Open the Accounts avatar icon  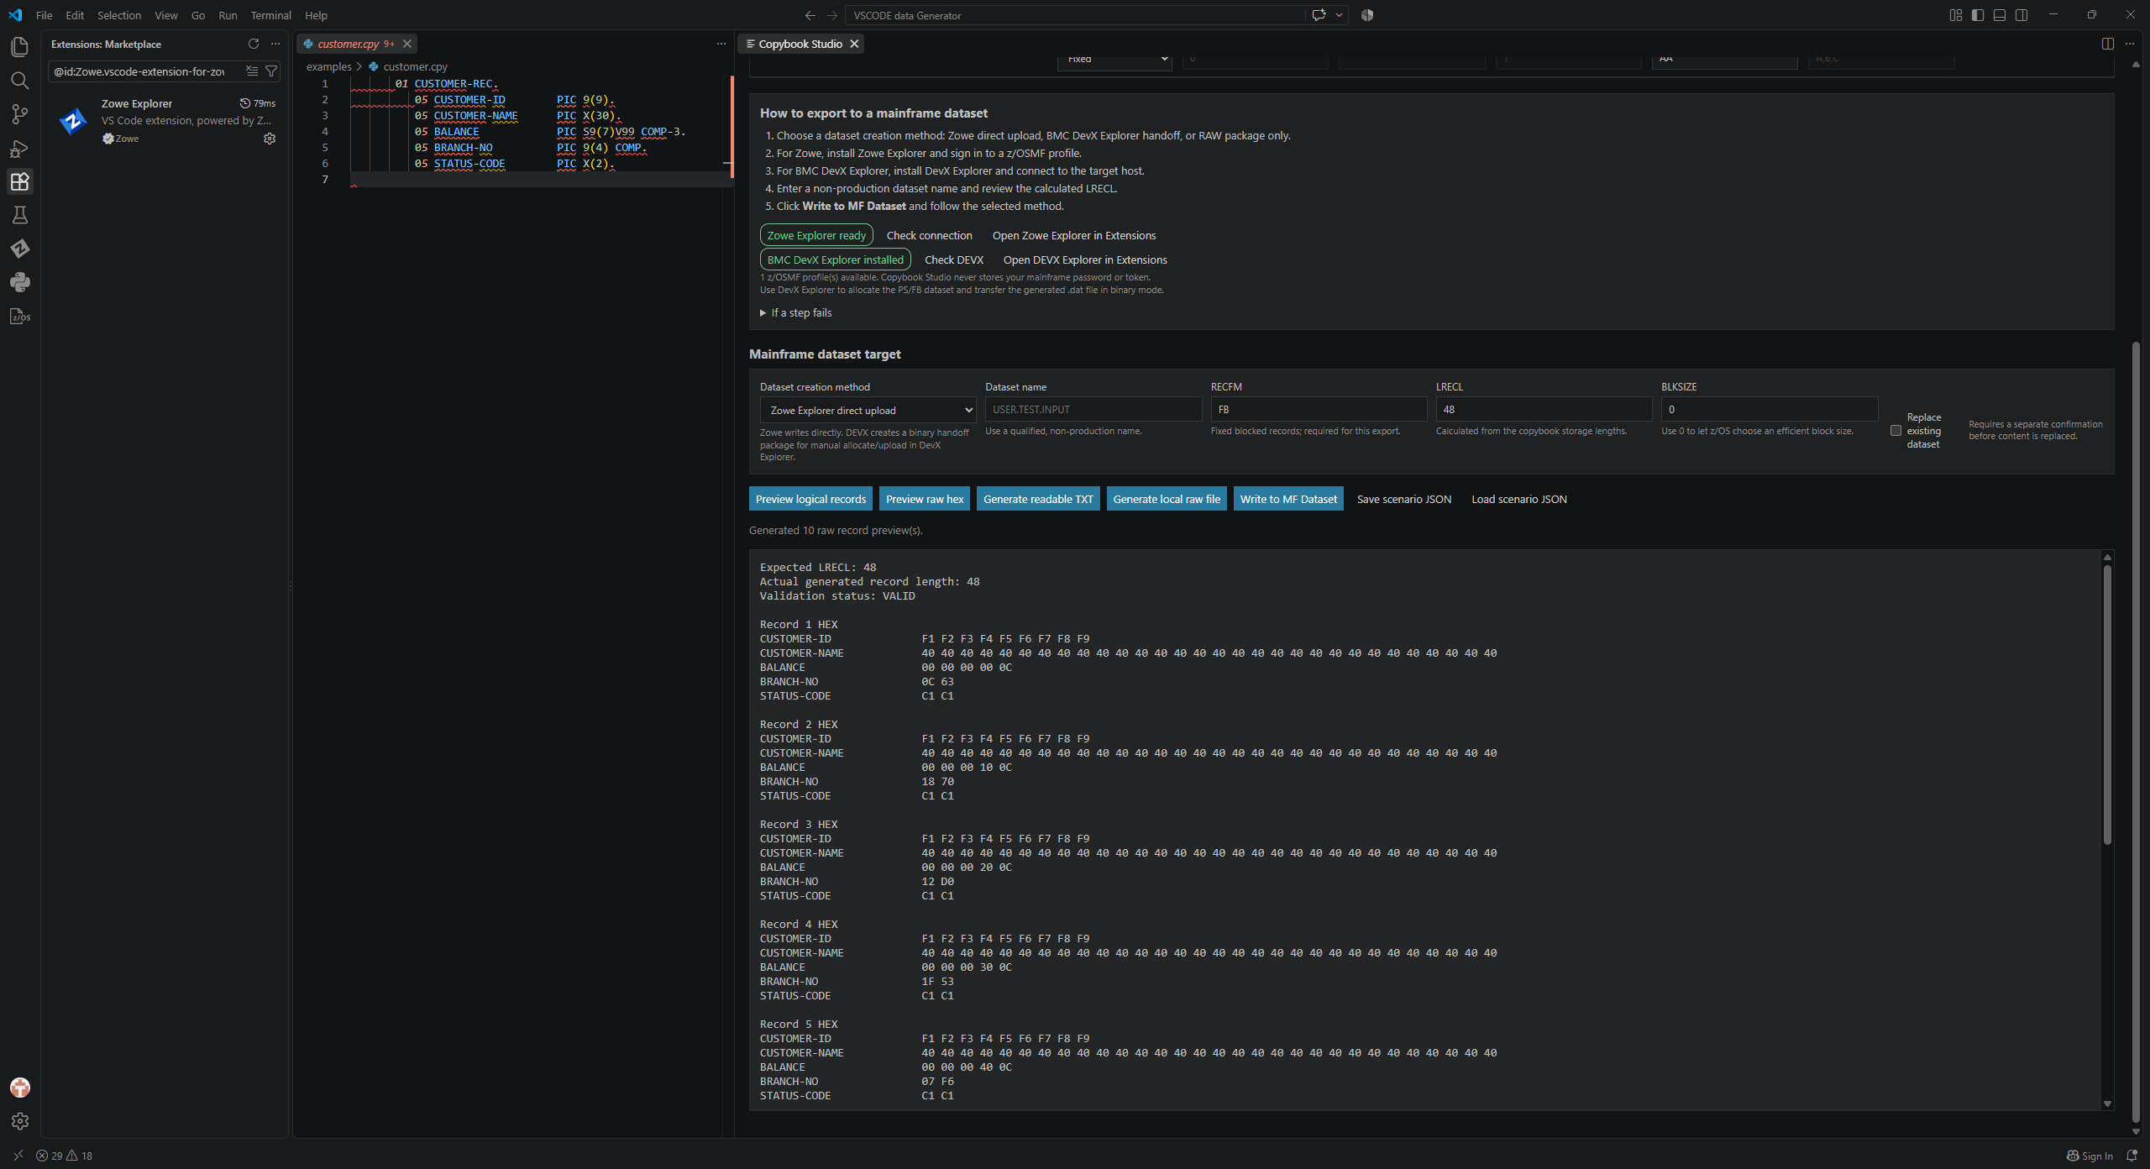coord(19,1088)
